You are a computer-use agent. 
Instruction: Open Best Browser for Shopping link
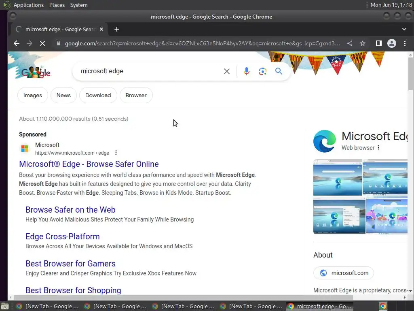coord(74,290)
